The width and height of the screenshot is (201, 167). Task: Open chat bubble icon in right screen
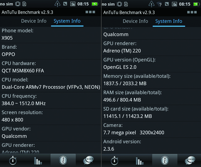click(x=190, y=161)
